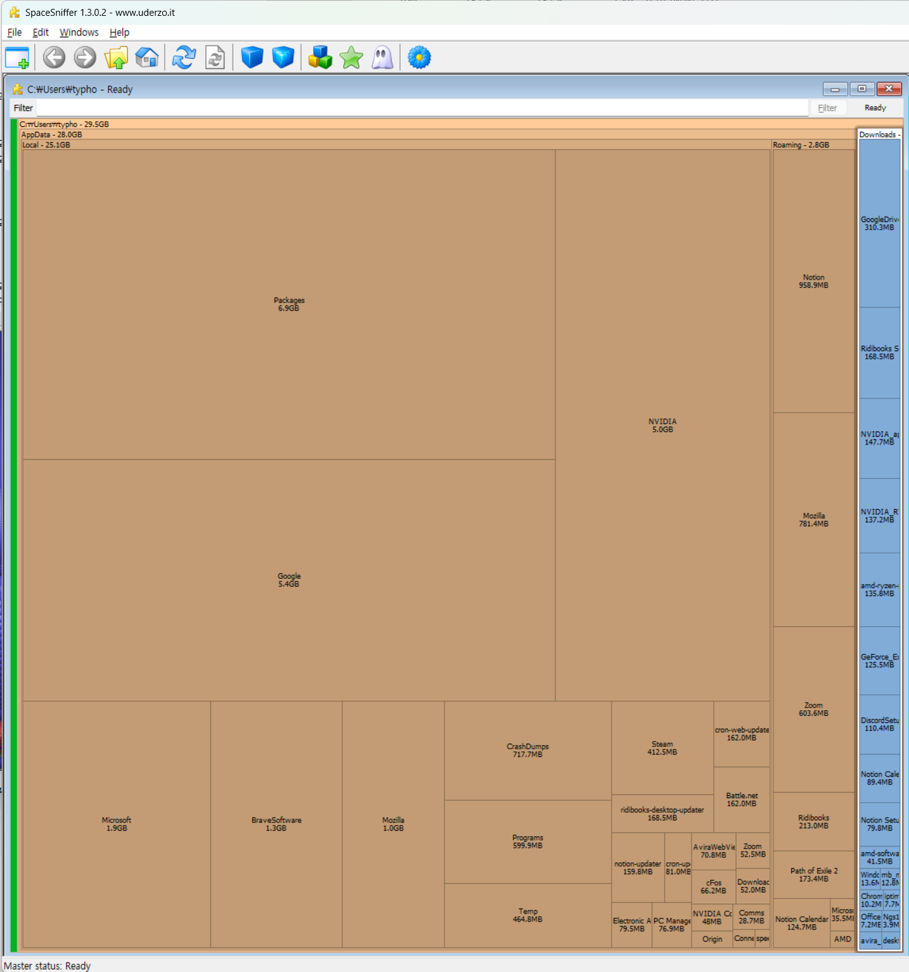This screenshot has height=972, width=909.
Task: Click the SpaceSniffer title bar app icon
Action: [x=14, y=12]
